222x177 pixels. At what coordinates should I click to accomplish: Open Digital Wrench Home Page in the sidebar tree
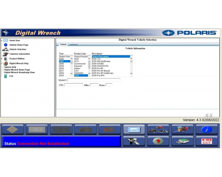tap(17, 70)
